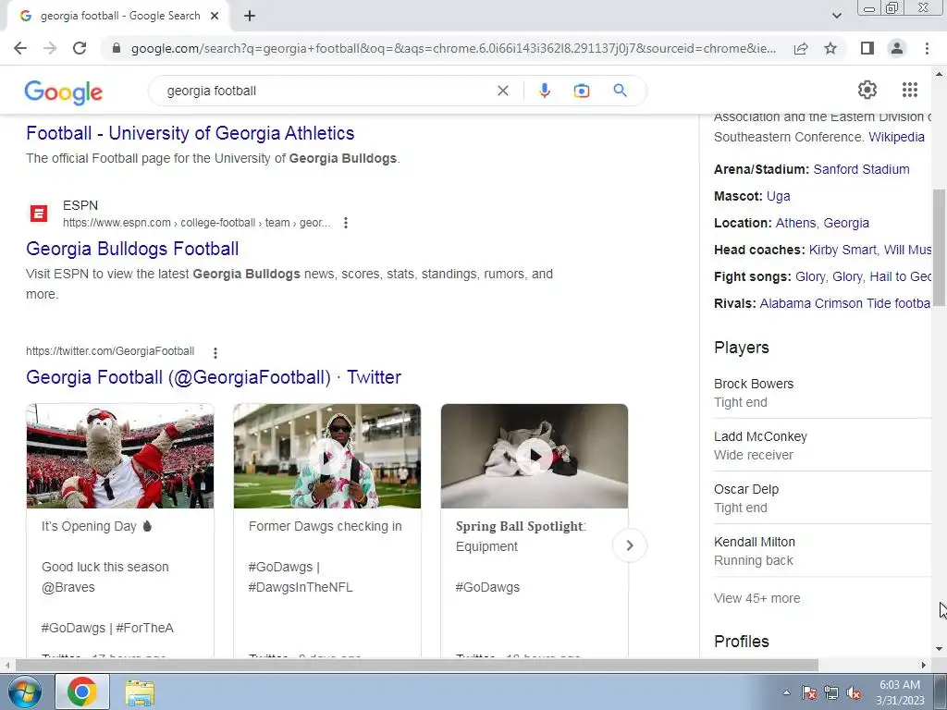Click the browser forward arrow
Viewport: 947px width, 710px height.
point(50,48)
